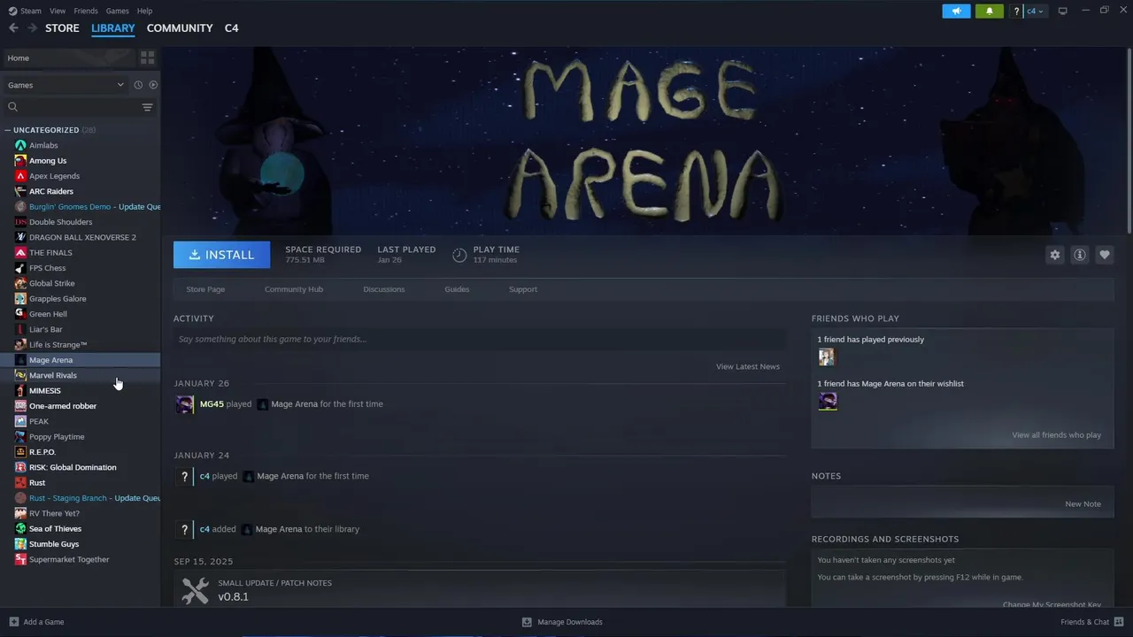Click View Latest News
The image size is (1133, 637).
748,366
